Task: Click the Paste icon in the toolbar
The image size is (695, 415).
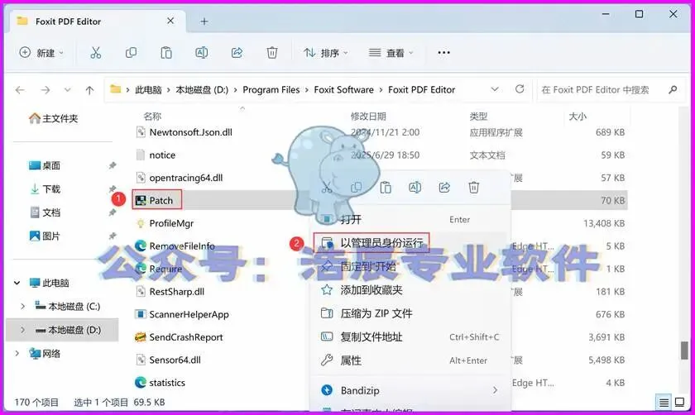Action: point(166,53)
